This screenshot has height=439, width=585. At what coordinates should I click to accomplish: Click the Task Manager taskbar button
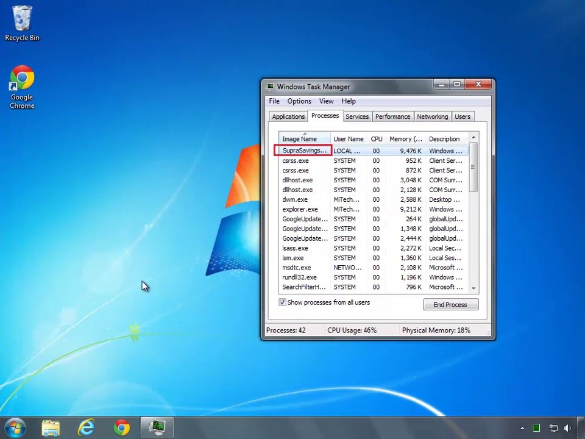point(157,428)
